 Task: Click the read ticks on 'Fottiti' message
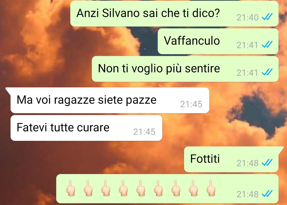click(x=267, y=162)
